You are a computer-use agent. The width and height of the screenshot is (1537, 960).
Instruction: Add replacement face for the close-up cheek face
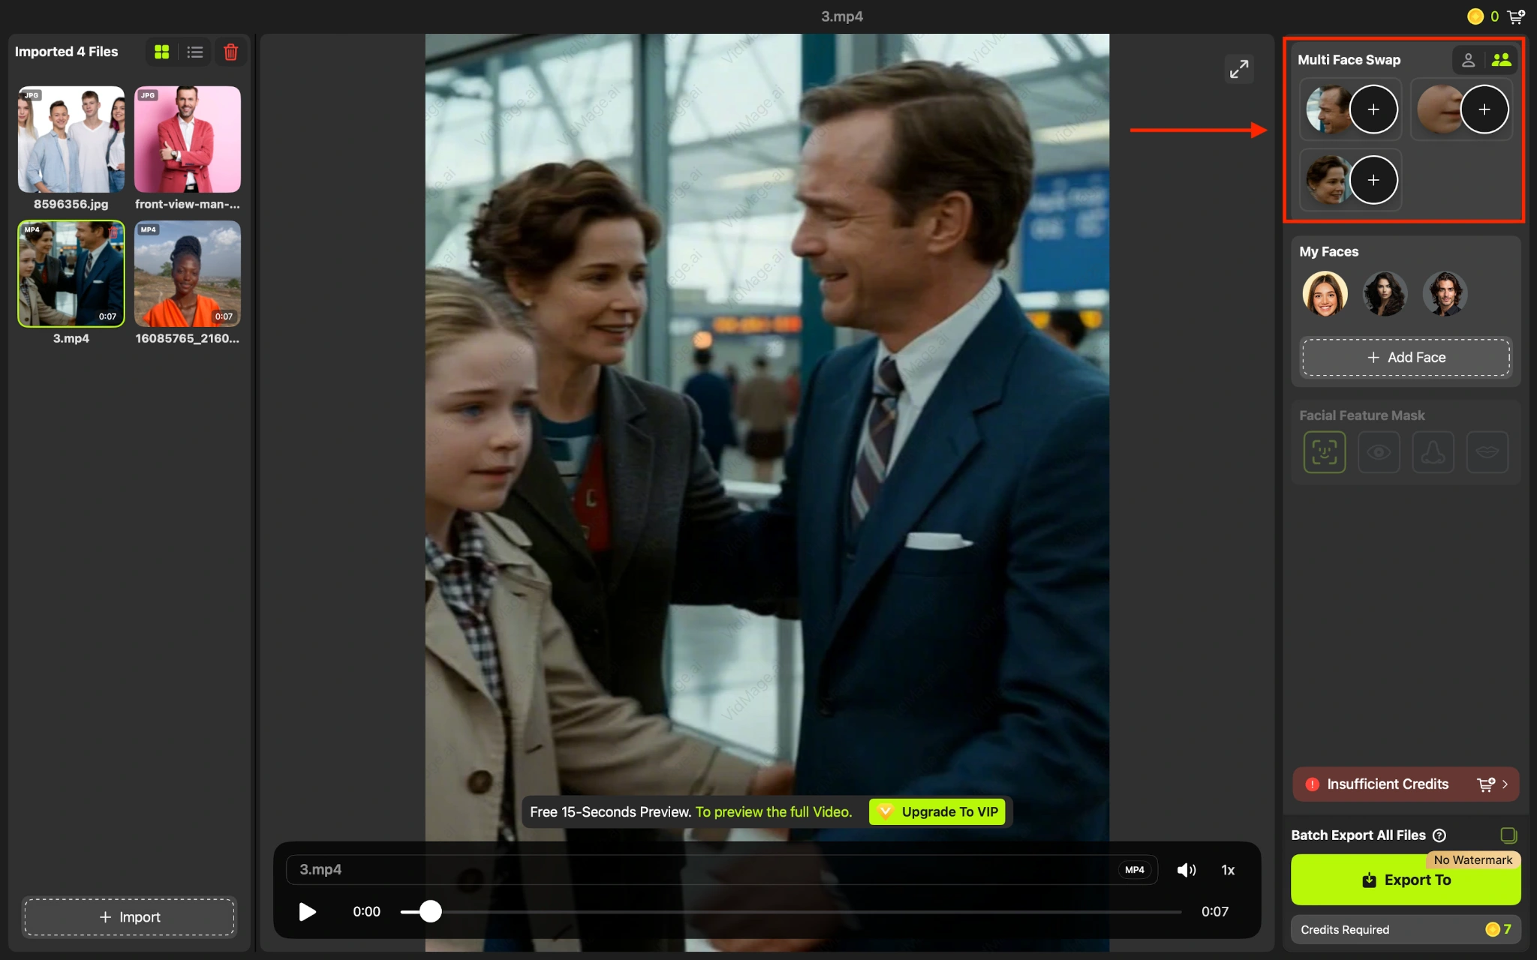pyautogui.click(x=1484, y=109)
